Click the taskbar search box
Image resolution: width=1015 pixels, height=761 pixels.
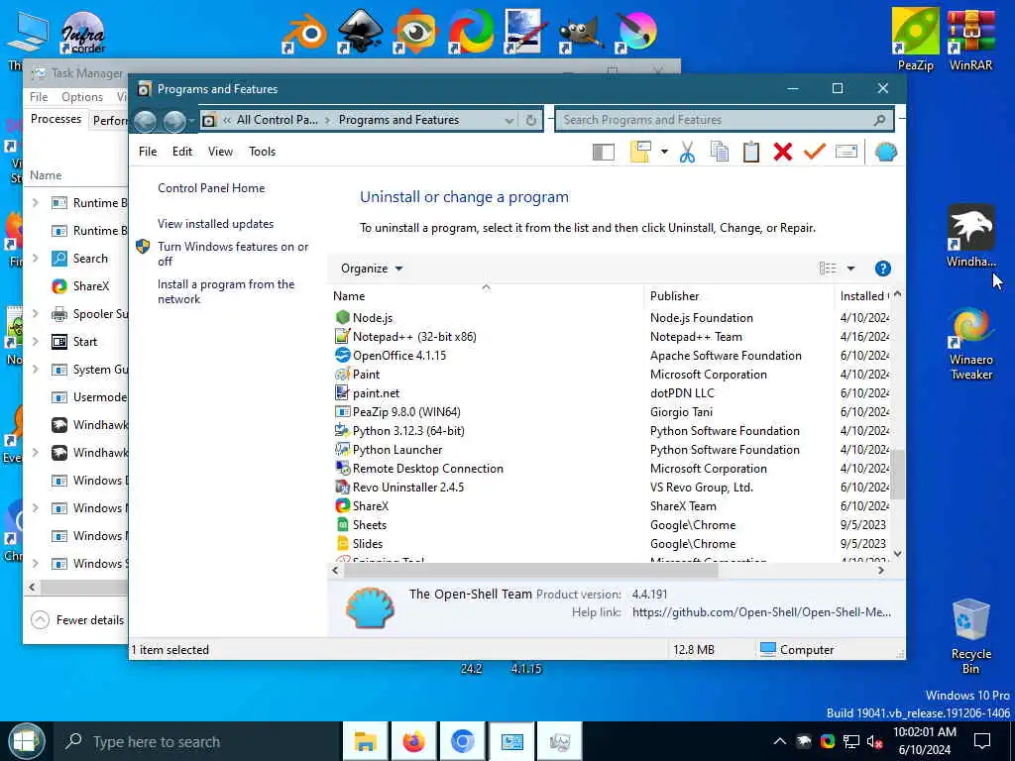click(x=197, y=741)
